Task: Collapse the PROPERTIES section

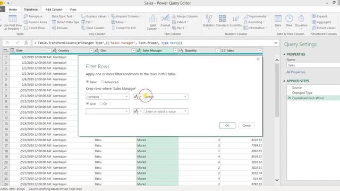Action: pyautogui.click(x=284, y=54)
